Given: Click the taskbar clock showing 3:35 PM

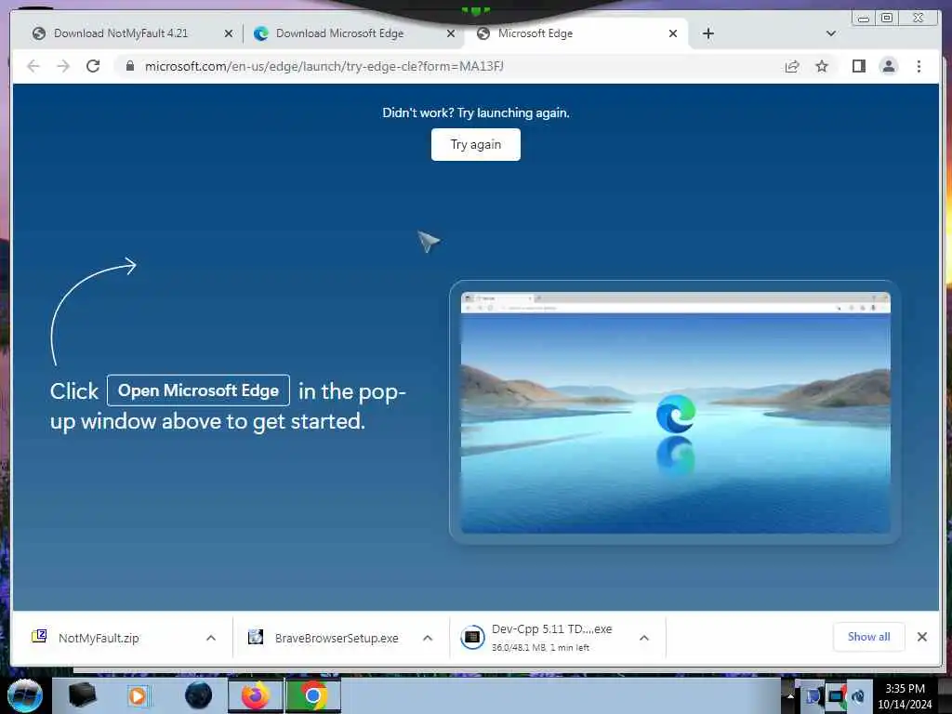Looking at the screenshot, I should (905, 695).
